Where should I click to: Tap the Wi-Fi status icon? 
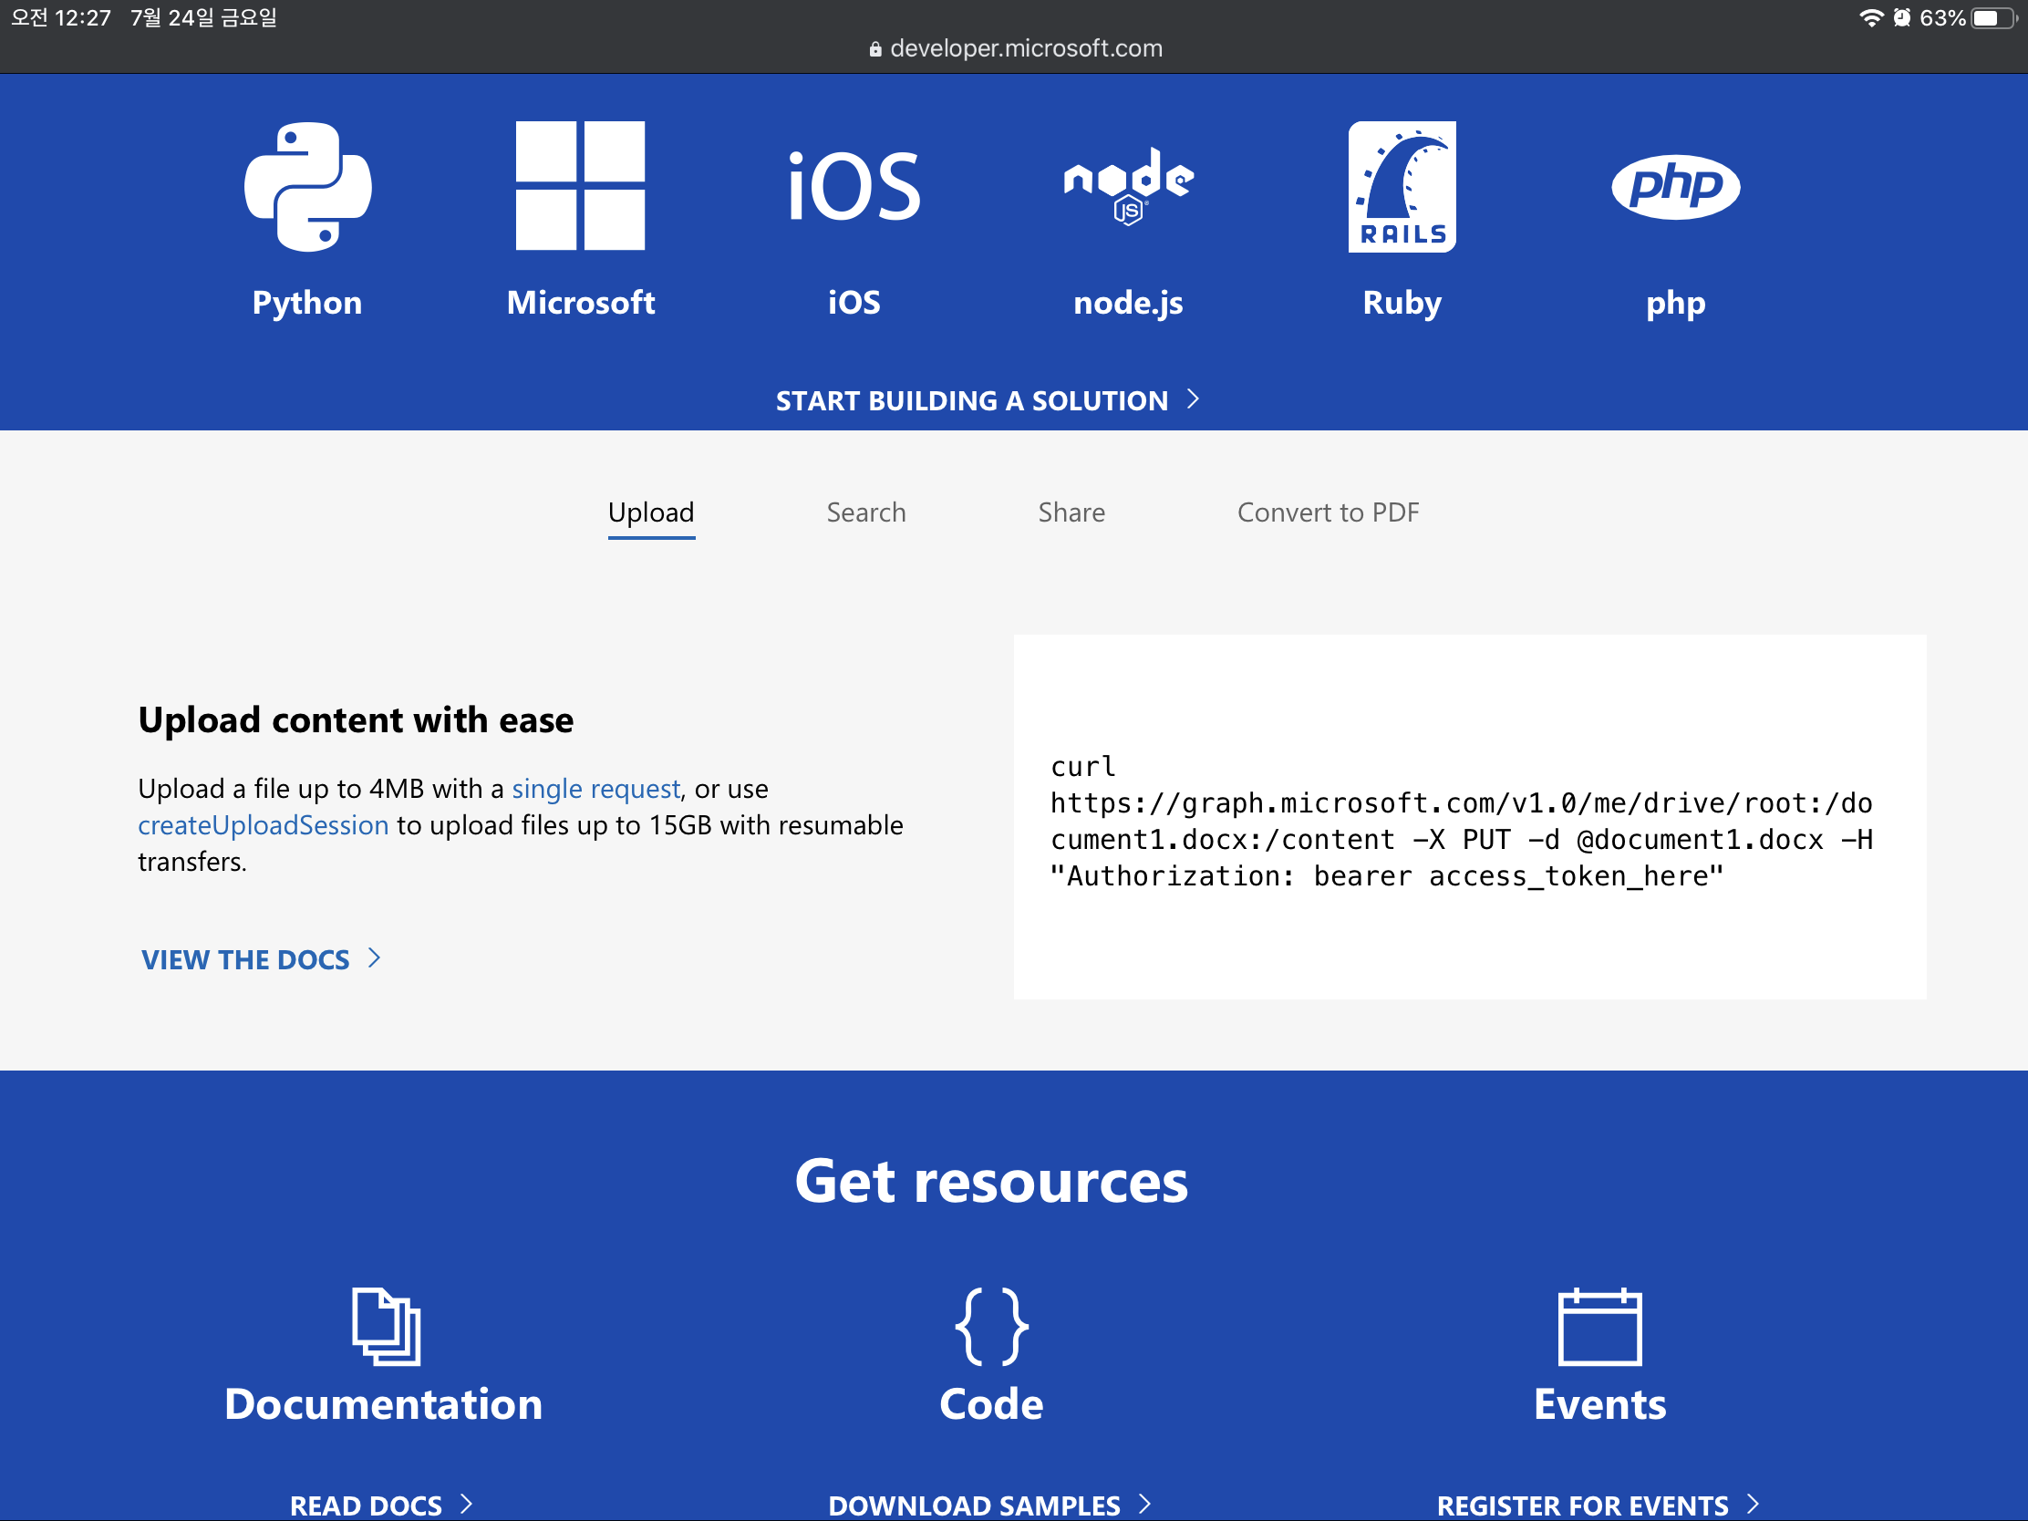click(1870, 17)
